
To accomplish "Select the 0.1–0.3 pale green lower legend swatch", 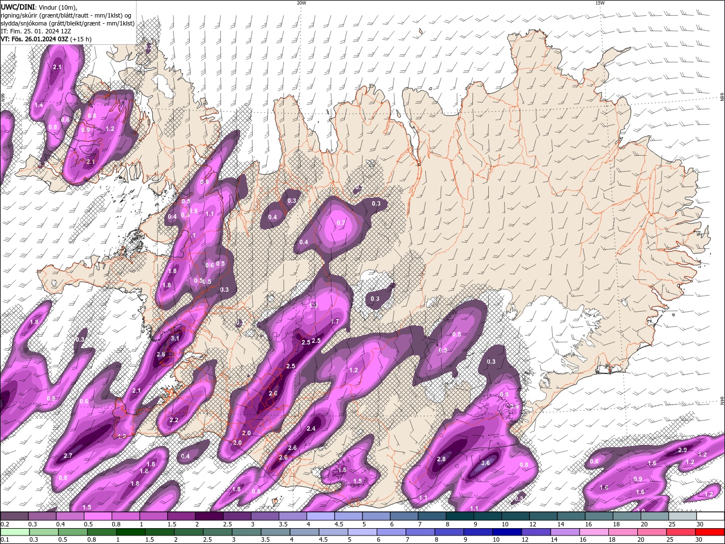I will [x=14, y=532].
